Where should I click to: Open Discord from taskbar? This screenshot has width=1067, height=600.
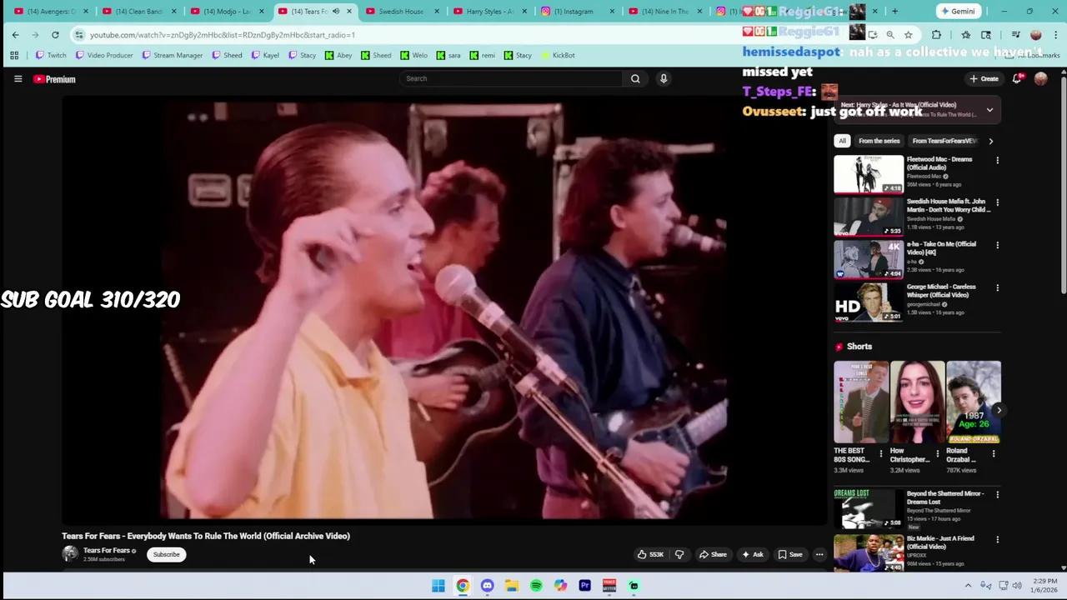[488, 586]
